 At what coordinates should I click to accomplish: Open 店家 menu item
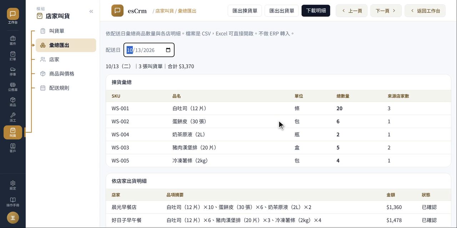tap(66, 59)
